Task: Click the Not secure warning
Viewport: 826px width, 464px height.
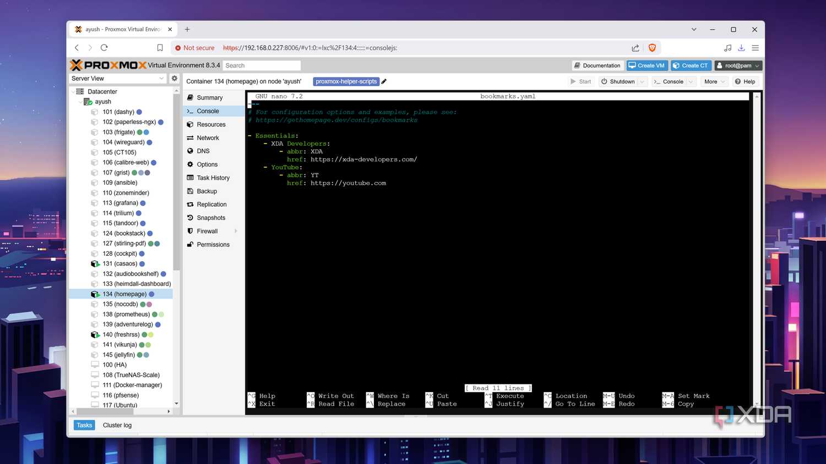Action: [194, 48]
